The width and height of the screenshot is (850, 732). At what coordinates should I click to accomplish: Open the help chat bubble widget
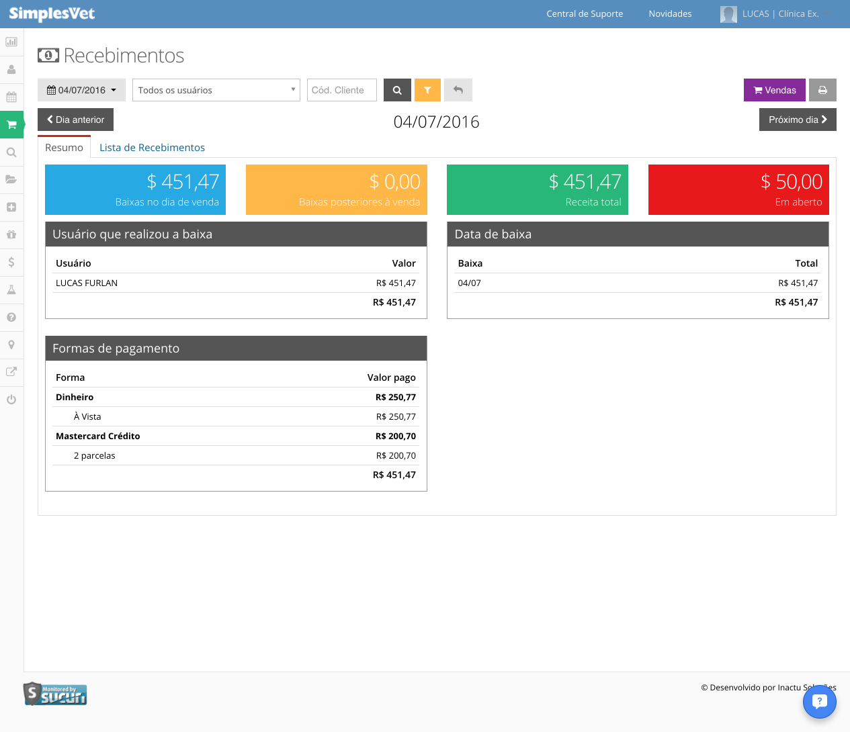pos(819,702)
